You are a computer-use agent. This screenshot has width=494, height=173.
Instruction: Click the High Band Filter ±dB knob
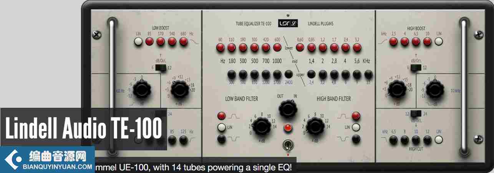(x=315, y=126)
